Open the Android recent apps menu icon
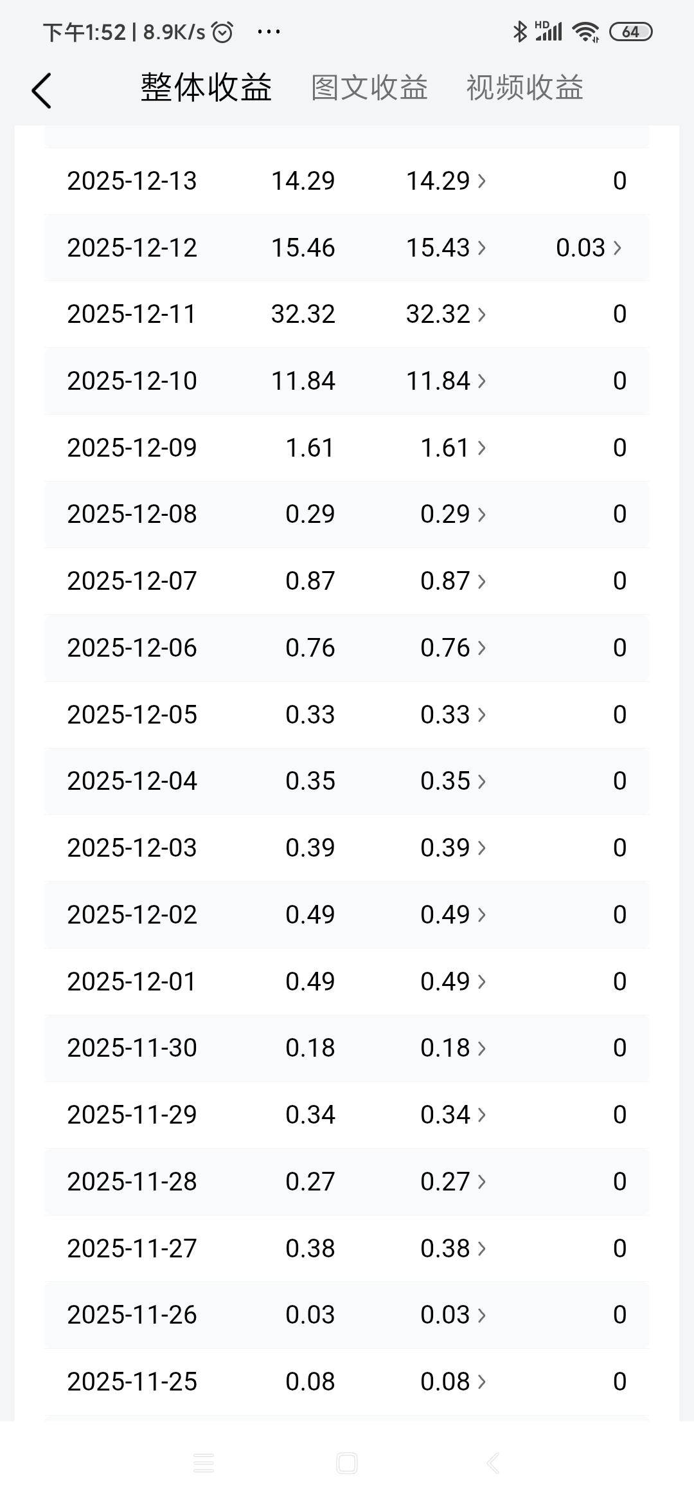The height and width of the screenshot is (1505, 694). [x=204, y=1463]
